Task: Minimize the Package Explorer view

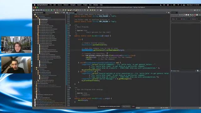Action: [62, 13]
